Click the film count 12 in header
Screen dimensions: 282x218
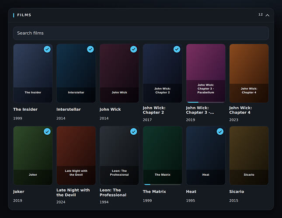(261, 14)
